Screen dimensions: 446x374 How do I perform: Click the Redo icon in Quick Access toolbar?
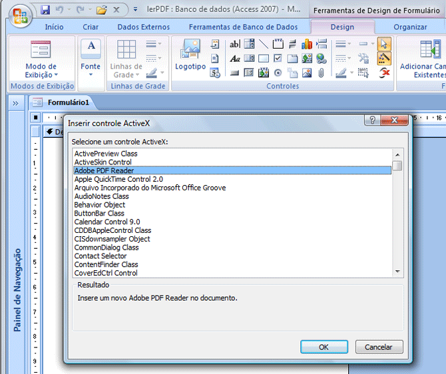(80, 10)
